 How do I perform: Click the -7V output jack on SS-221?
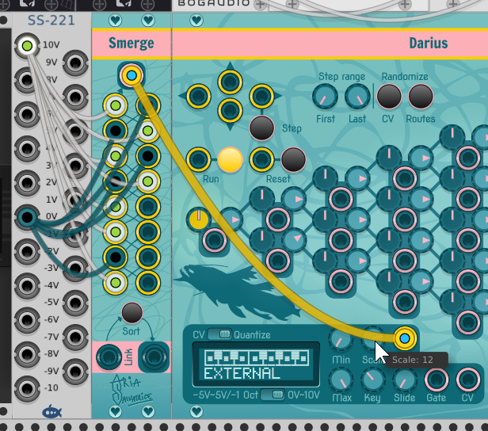pyautogui.click(x=75, y=337)
